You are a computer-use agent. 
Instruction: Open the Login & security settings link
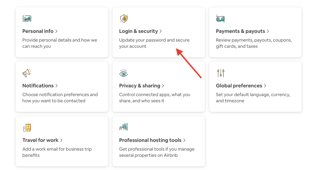[x=138, y=31]
